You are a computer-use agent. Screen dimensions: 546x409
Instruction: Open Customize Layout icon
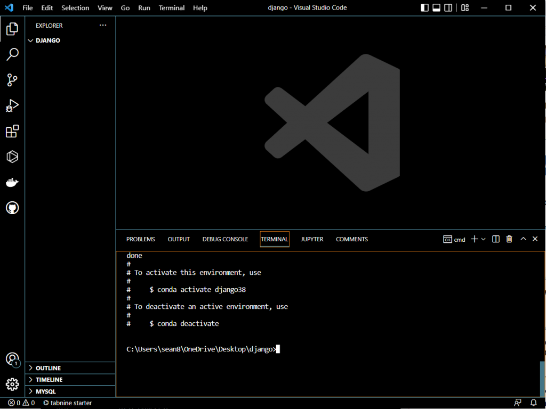[x=465, y=7]
